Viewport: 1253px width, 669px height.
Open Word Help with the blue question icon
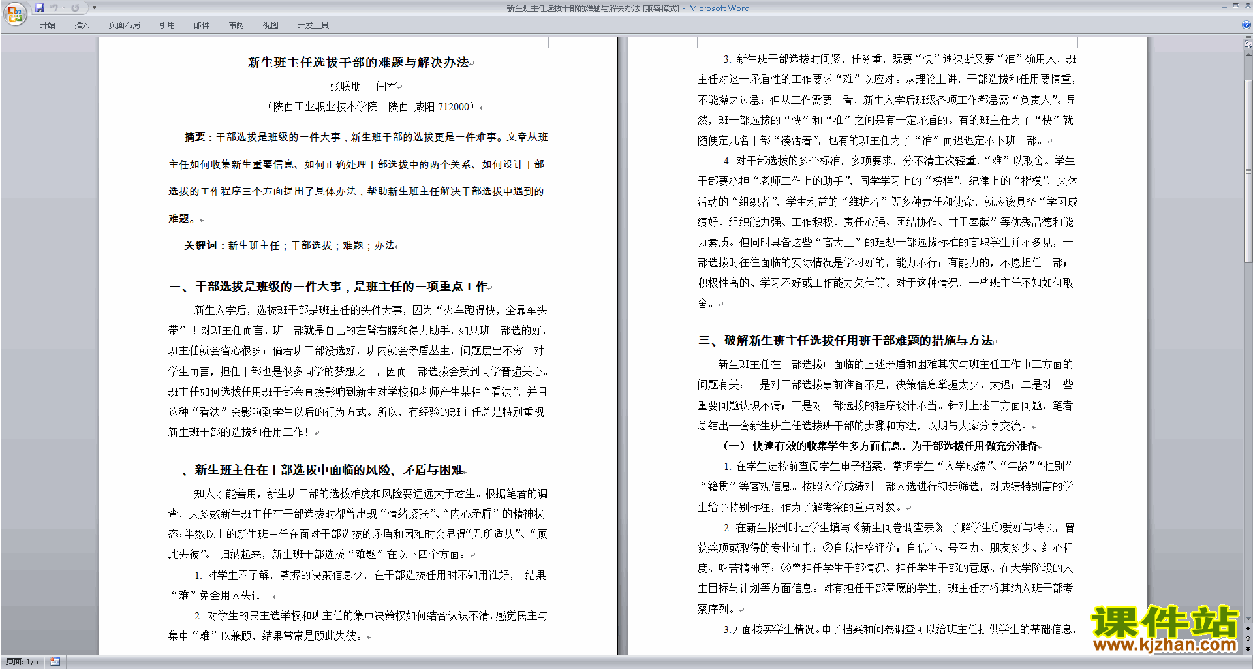[x=1246, y=25]
